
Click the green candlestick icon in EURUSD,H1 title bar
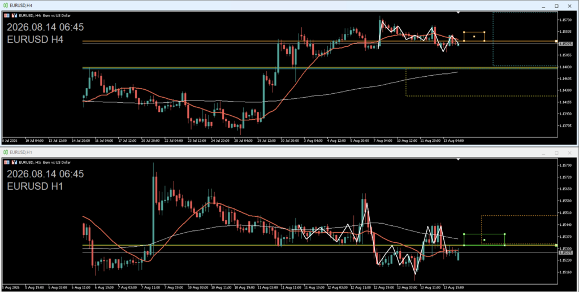[6, 152]
